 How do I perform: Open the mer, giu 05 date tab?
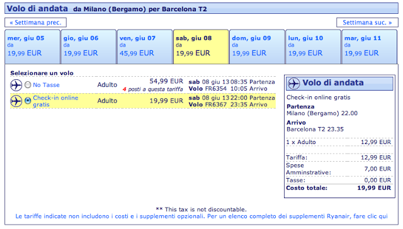tap(32, 47)
